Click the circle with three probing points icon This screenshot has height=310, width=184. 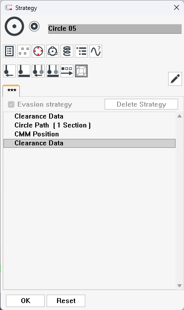[x=53, y=51]
